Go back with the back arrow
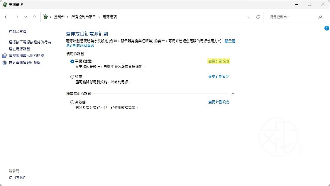Screen dimensions: 330x186 [x=6, y=17]
